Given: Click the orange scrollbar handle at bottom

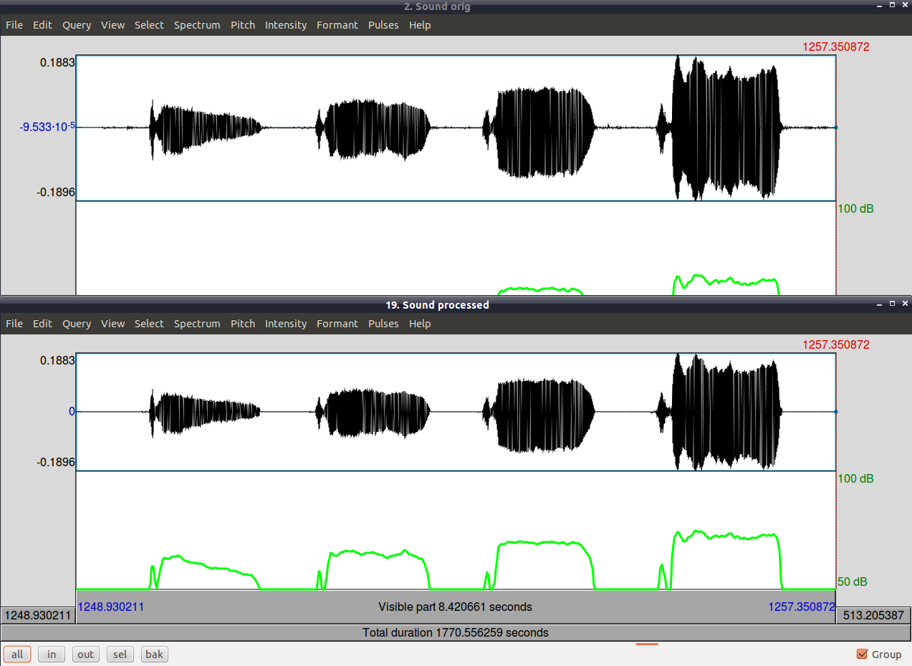Looking at the screenshot, I should 647,644.
